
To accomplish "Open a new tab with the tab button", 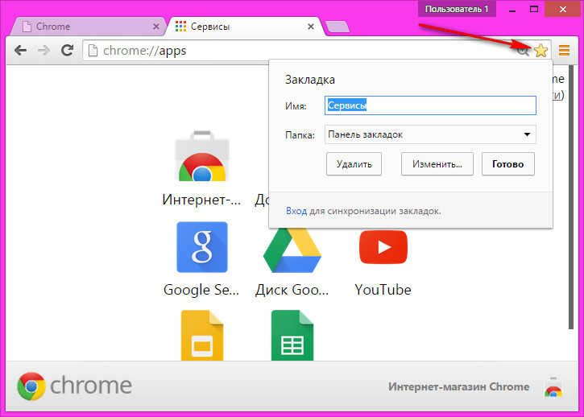I will click(338, 27).
